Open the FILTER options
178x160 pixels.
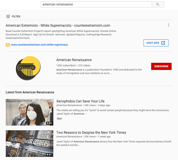pos(13,16)
